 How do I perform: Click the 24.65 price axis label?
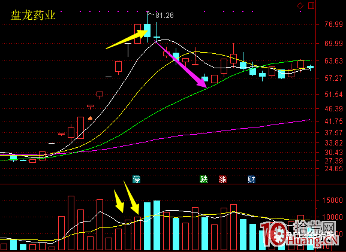[x=333, y=169]
